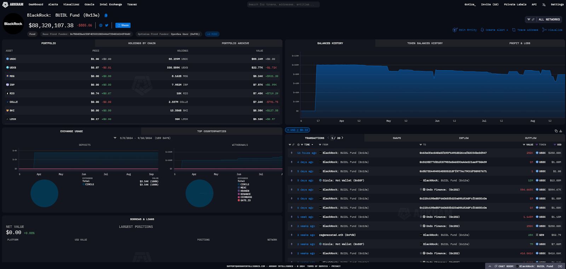
Task: Click the blue Share button
Action: [123, 25]
